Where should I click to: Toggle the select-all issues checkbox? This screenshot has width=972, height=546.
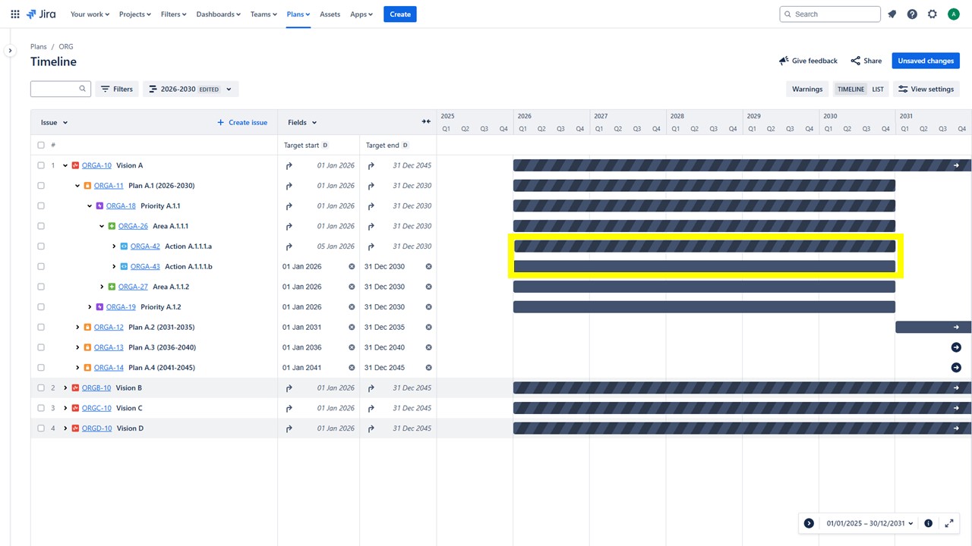41,145
